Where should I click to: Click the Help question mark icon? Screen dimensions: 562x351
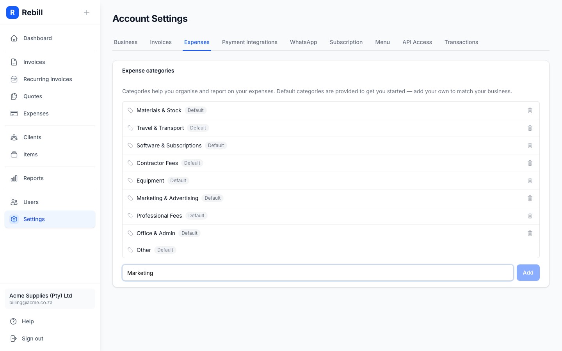point(14,321)
